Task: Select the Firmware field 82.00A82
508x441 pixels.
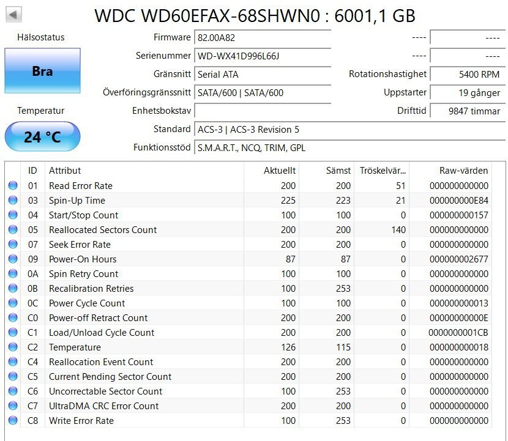Action: click(263, 37)
